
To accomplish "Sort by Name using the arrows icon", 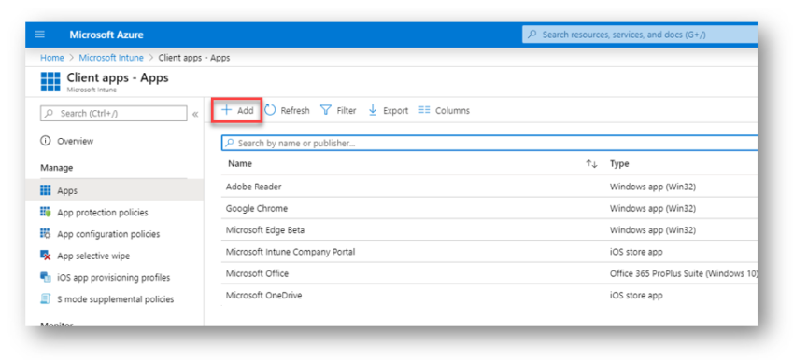I will pos(591,164).
